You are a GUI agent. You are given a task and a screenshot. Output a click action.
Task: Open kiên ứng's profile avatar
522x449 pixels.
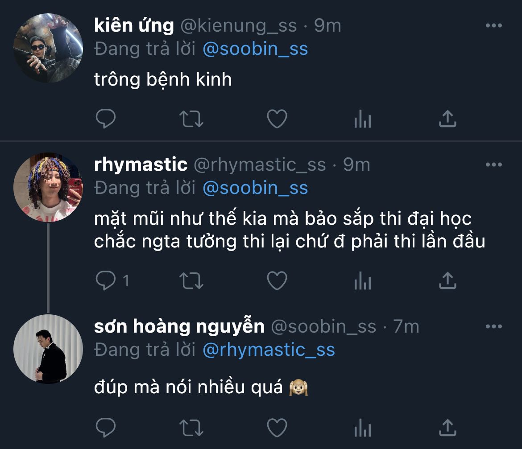coord(48,48)
